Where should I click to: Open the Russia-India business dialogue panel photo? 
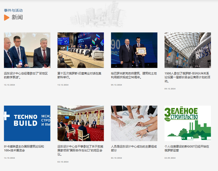[x=80, y=50]
